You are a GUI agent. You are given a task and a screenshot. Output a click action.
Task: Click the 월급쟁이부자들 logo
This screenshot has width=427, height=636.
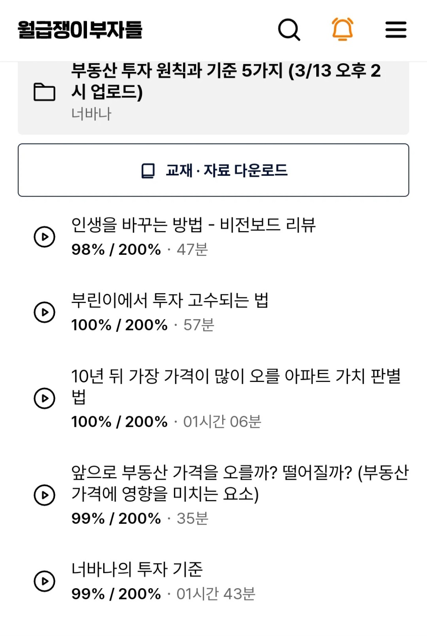[80, 30]
